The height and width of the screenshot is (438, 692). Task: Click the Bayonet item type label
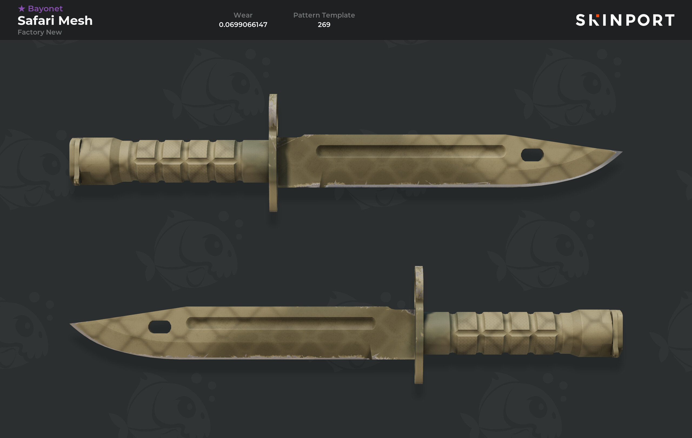click(x=45, y=9)
